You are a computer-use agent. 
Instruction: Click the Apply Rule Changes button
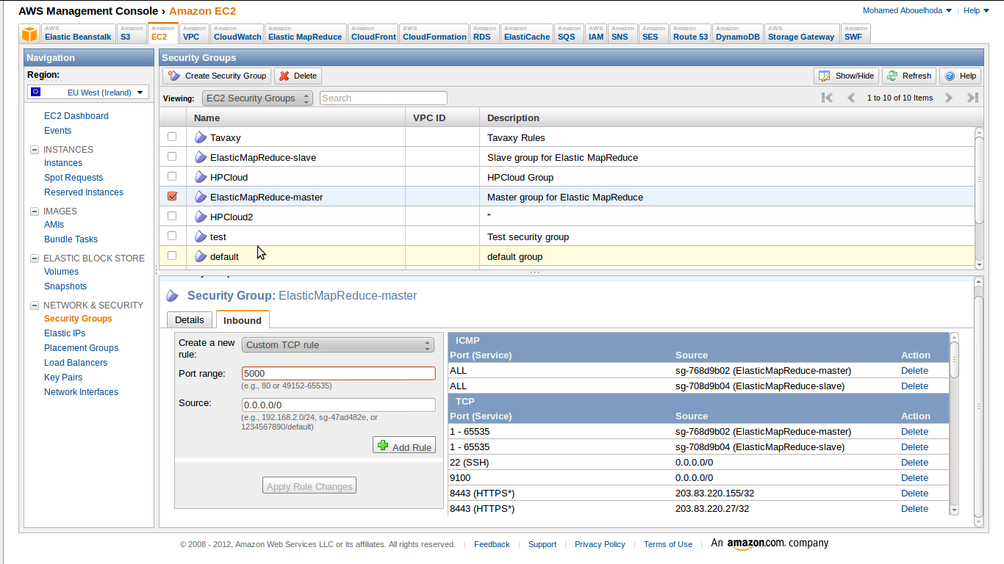[309, 485]
